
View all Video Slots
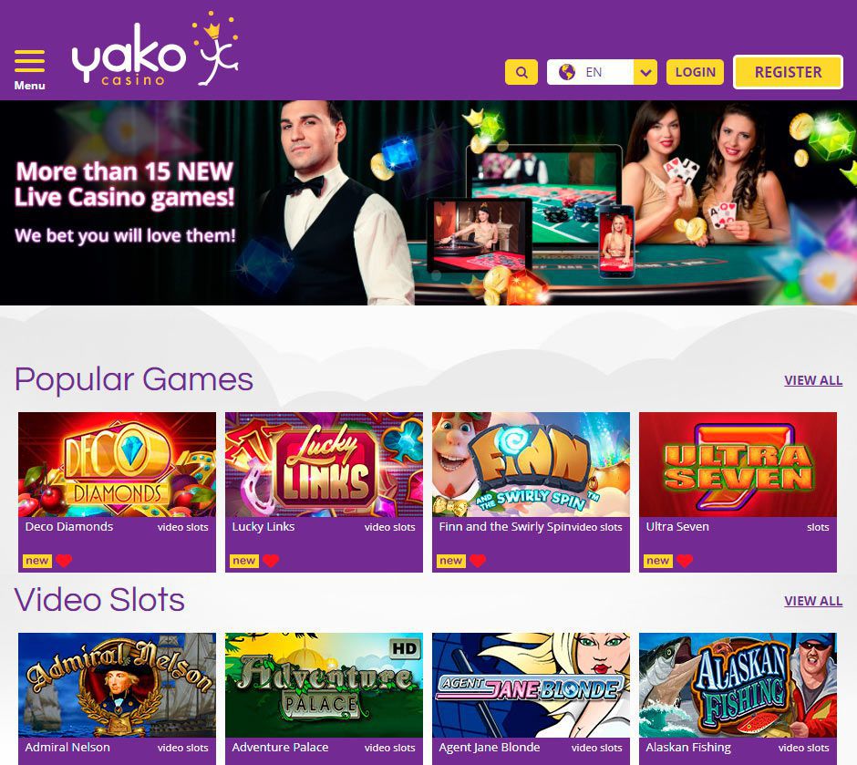813,601
